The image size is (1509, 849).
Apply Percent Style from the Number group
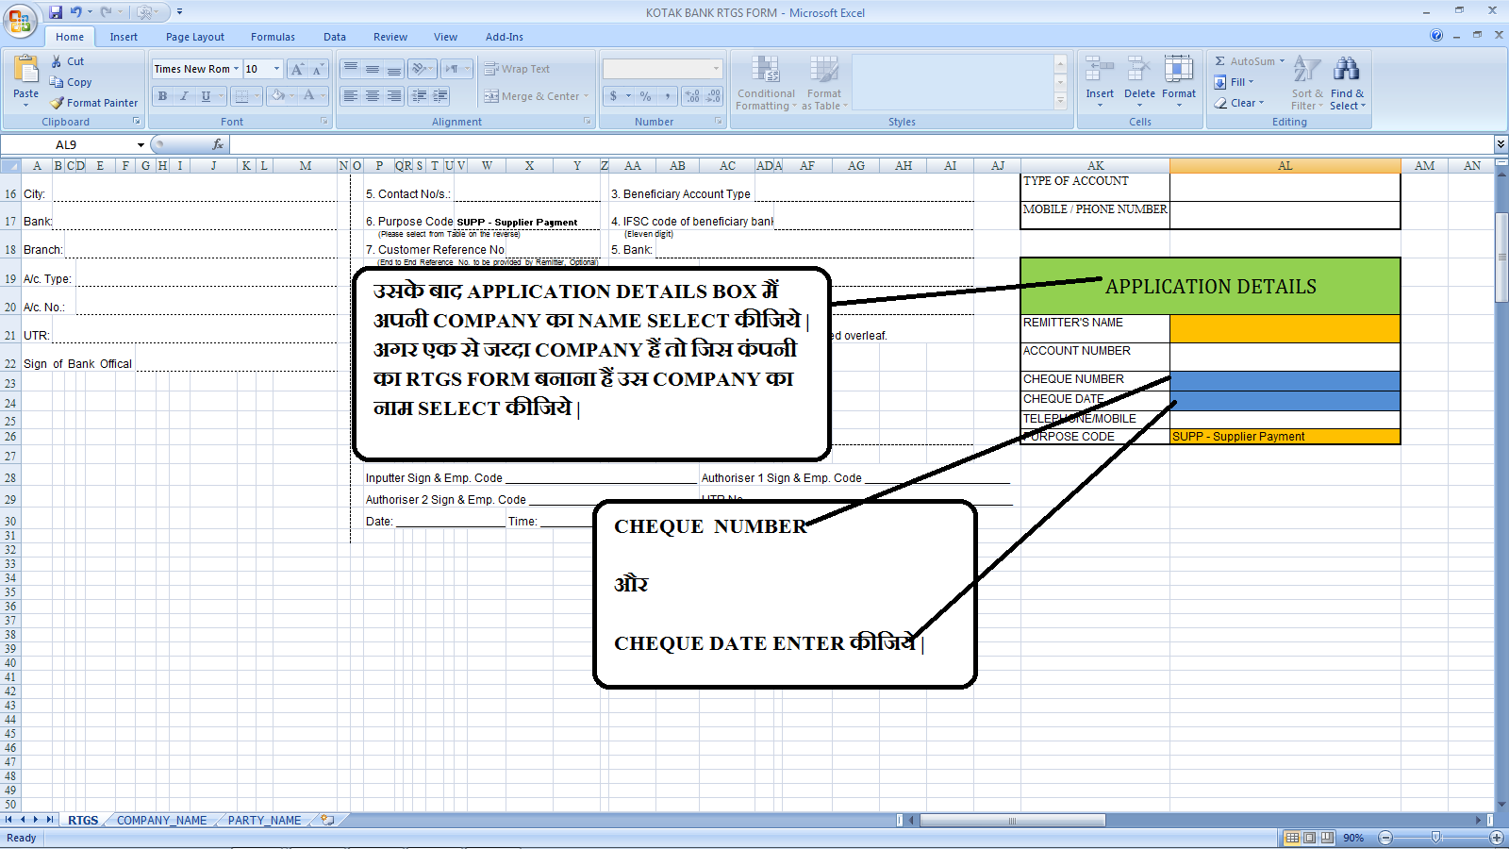pyautogui.click(x=646, y=96)
